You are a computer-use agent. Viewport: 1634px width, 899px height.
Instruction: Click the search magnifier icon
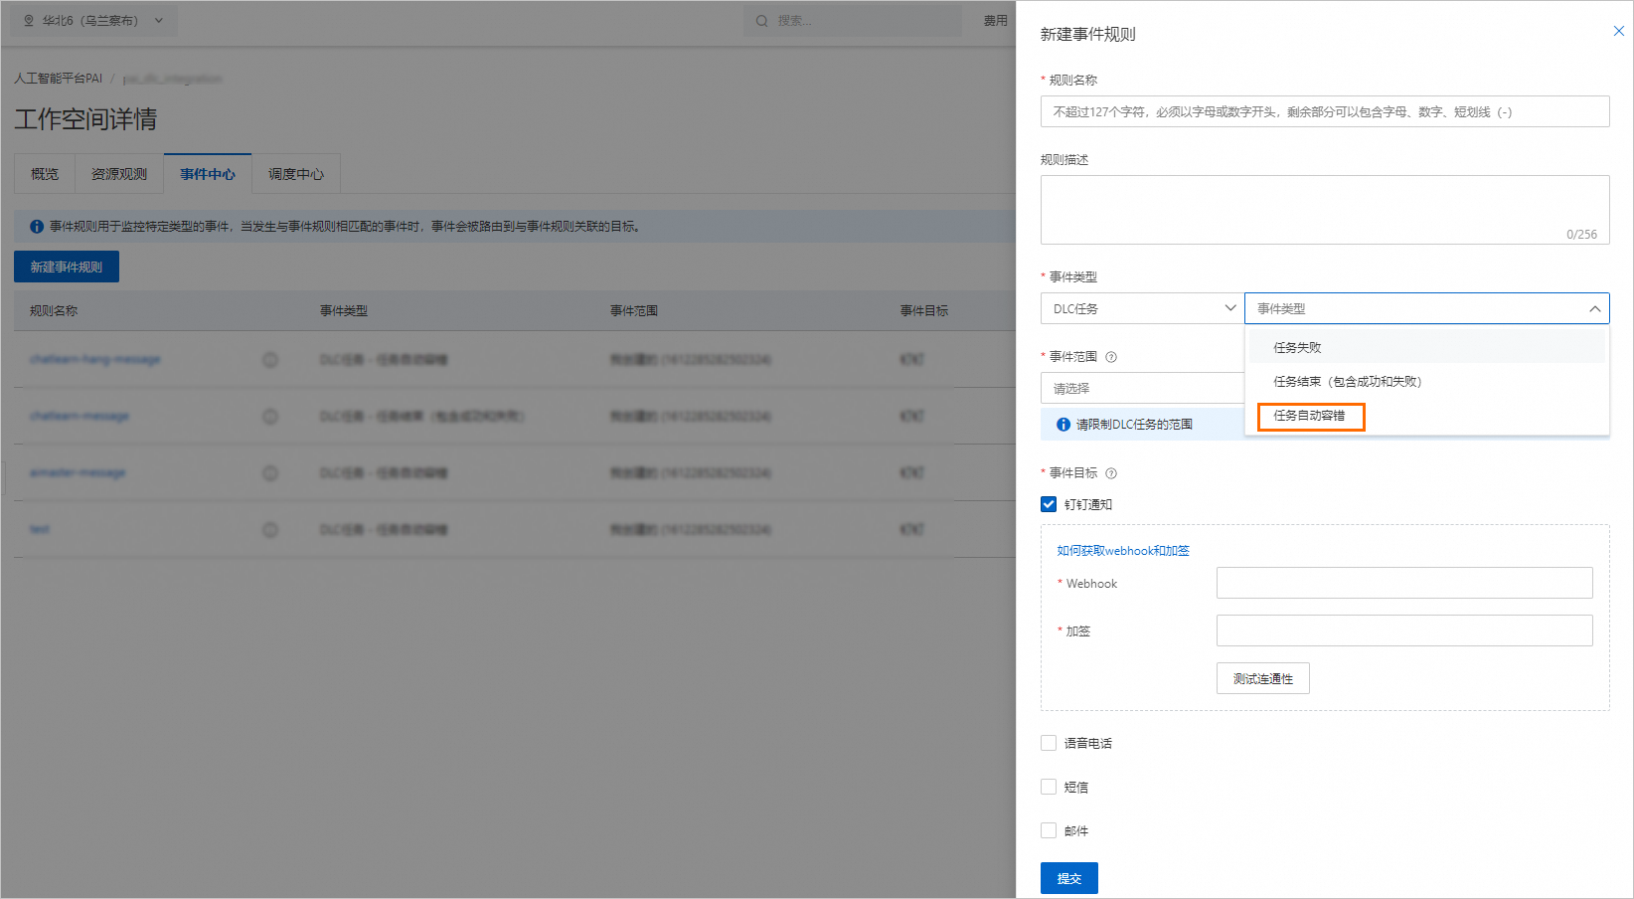point(762,21)
